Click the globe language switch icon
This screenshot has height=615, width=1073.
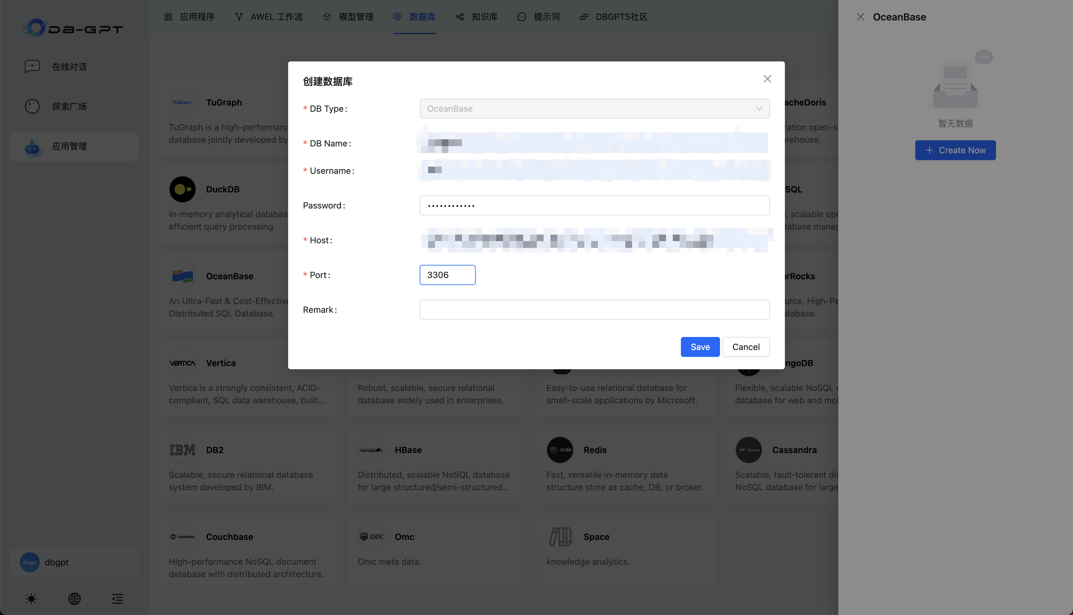(75, 599)
